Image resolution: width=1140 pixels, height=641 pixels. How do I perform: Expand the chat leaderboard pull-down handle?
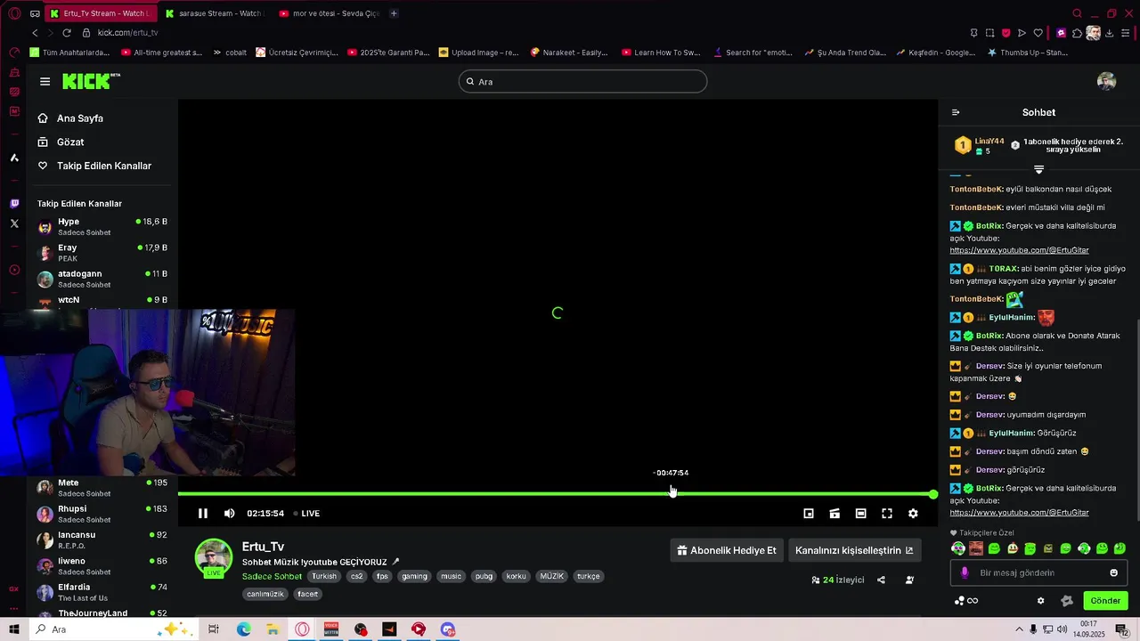click(1038, 169)
